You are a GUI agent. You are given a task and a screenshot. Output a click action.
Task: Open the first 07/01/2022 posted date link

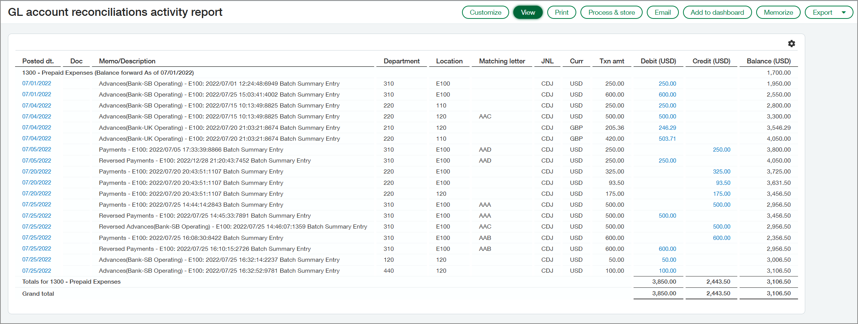point(37,83)
